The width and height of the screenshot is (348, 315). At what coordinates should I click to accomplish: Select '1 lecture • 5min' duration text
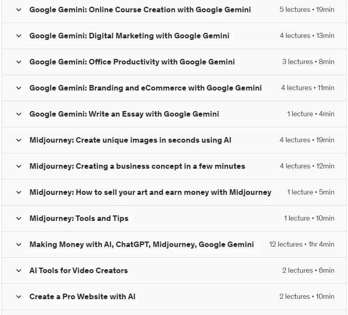pos(311,192)
